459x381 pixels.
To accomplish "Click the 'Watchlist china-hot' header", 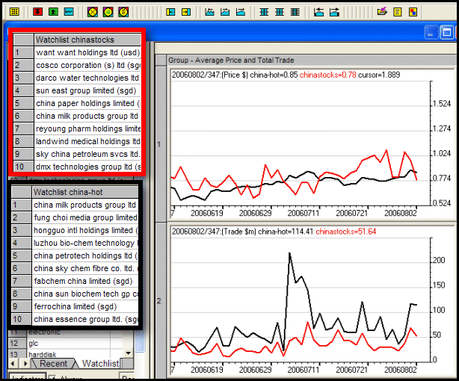I will pos(85,192).
